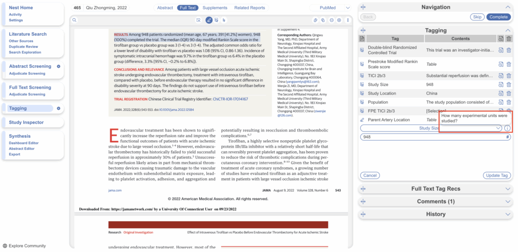
Task: Click the move handle on Navigation panel
Action: (363, 7)
